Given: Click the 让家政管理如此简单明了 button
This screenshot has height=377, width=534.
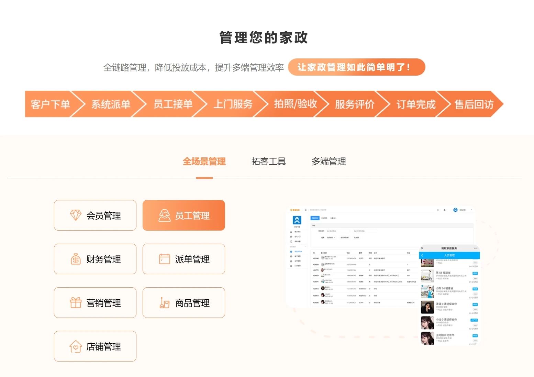Looking at the screenshot, I should point(356,67).
